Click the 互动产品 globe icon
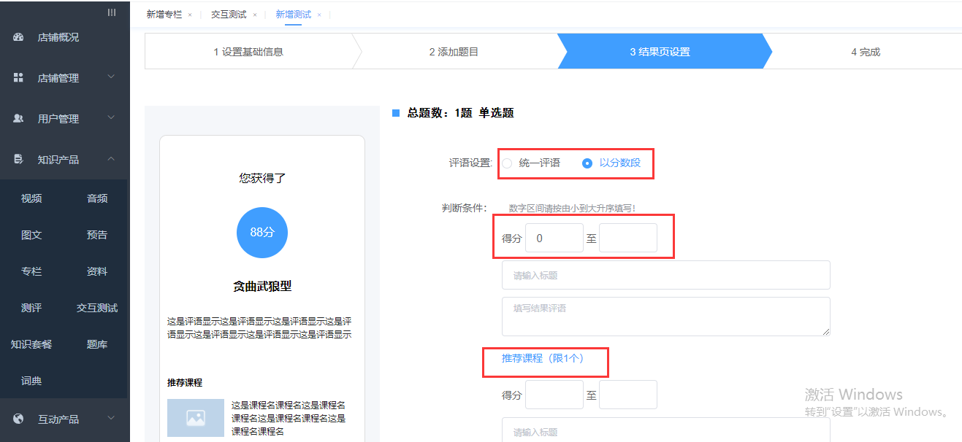 coord(19,419)
